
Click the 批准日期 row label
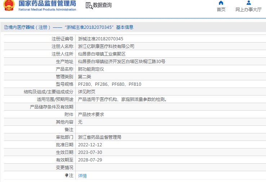[65, 145]
